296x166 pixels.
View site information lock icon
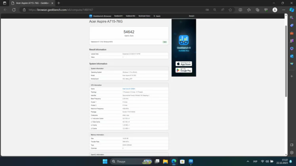point(24,10)
